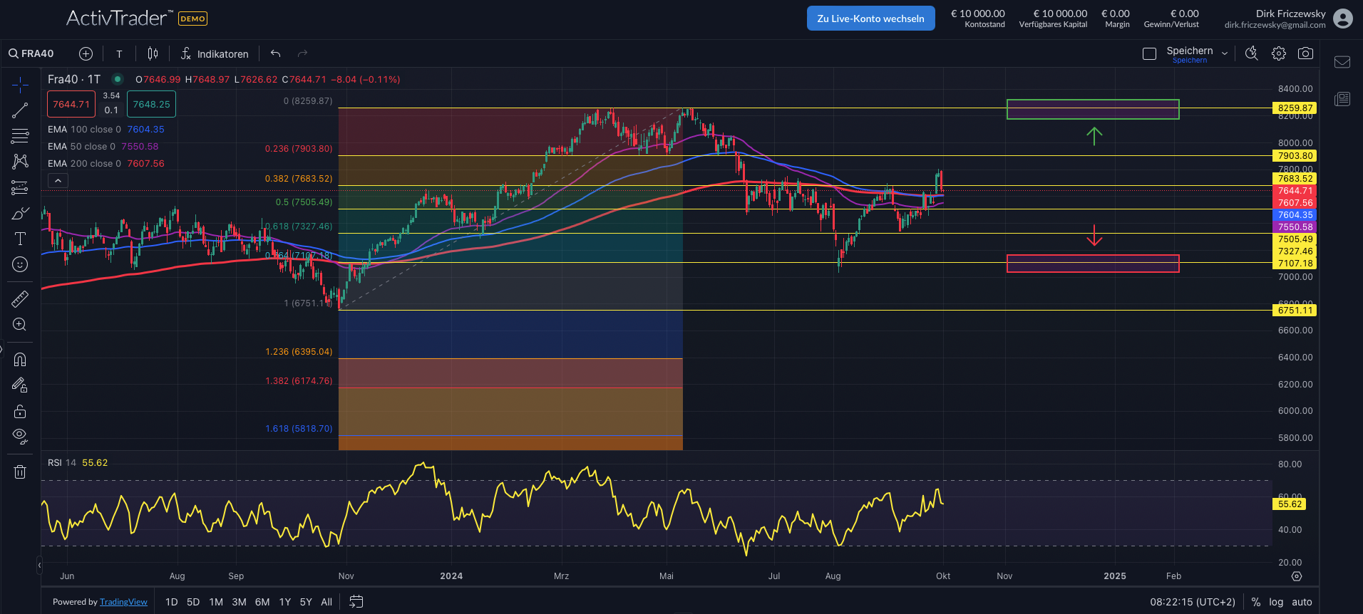1363x614 pixels.
Task: Click Zu Live-Konto wechseln button
Action: [x=870, y=19]
